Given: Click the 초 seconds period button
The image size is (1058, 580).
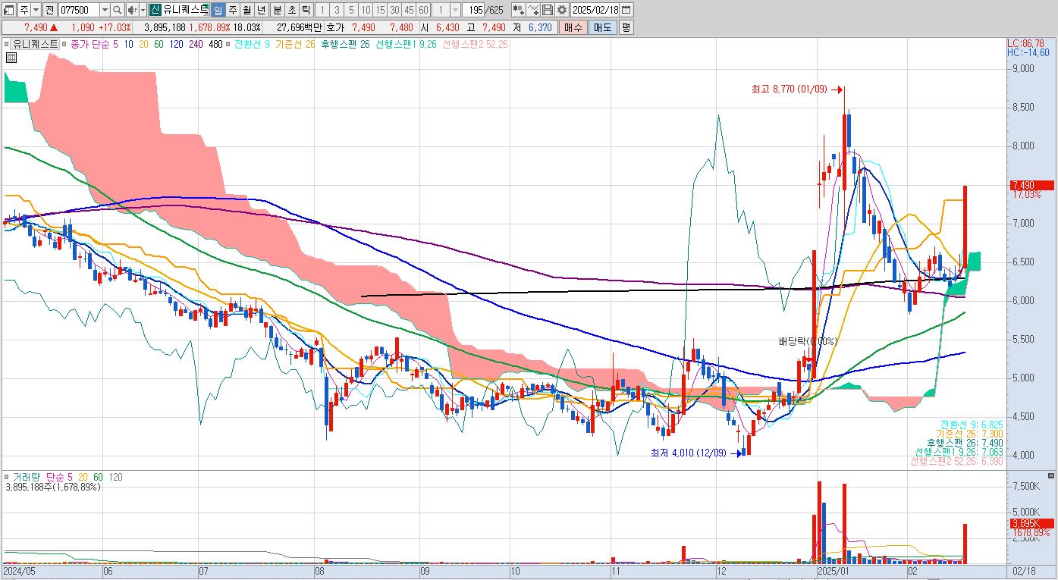Looking at the screenshot, I should pos(292,10).
